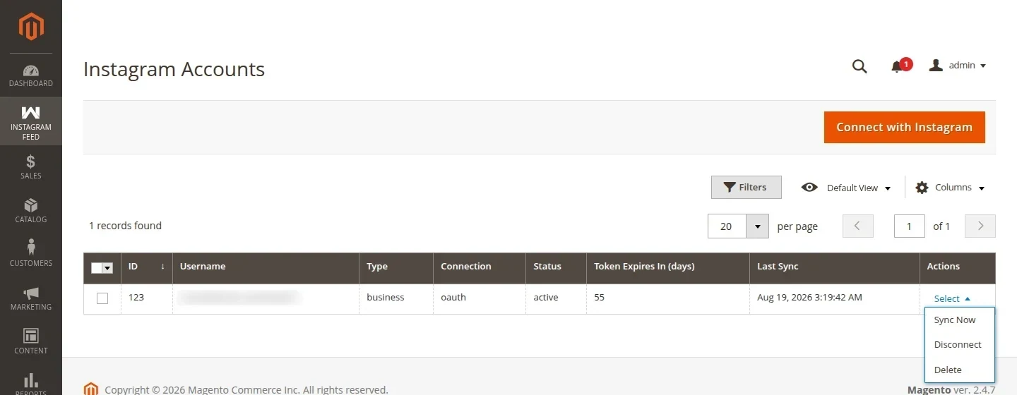Open the admin account dropdown
Screen dimensions: 1017x395
click(958, 66)
